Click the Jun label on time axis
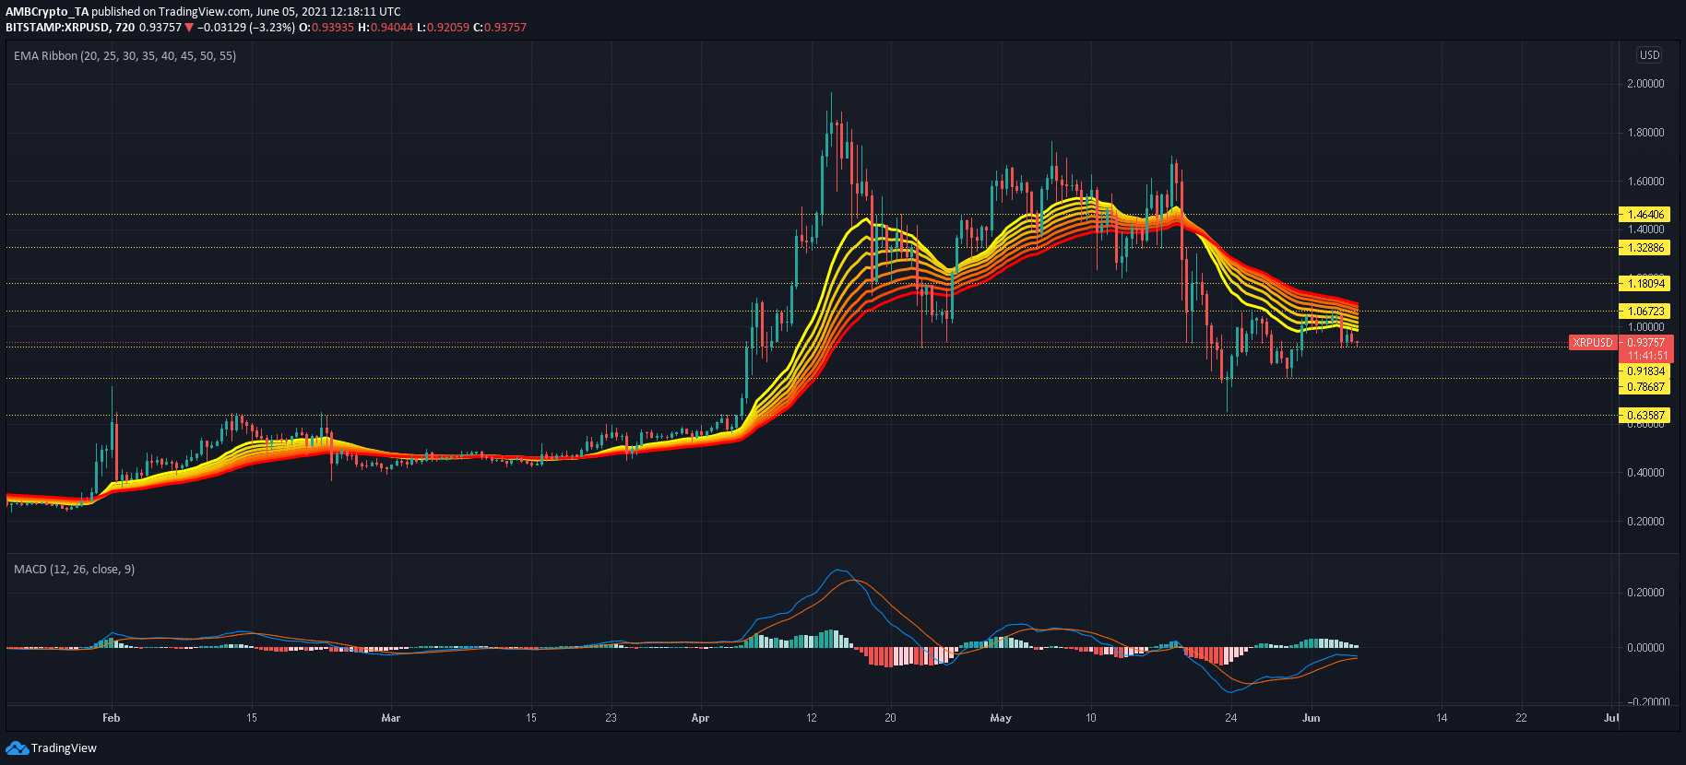The width and height of the screenshot is (1686, 765). pos(1311,717)
